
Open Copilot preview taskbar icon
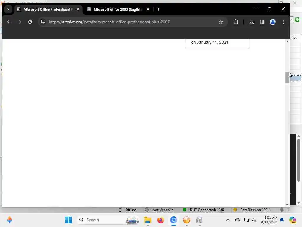point(293,220)
